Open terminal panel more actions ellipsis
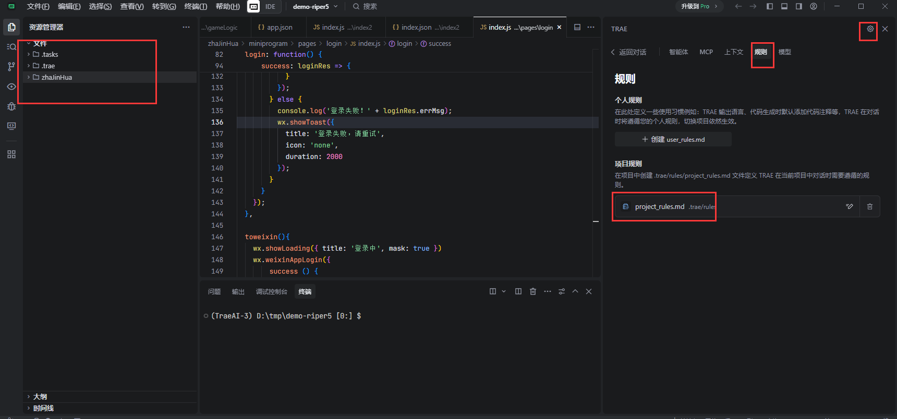Image resolution: width=897 pixels, height=419 pixels. (x=548, y=291)
